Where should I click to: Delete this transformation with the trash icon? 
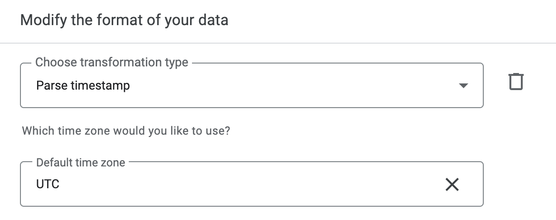(x=516, y=82)
